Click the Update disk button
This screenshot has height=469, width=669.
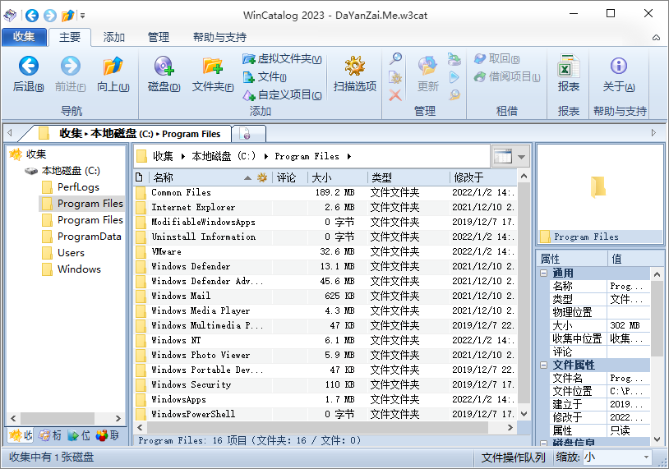tap(427, 74)
